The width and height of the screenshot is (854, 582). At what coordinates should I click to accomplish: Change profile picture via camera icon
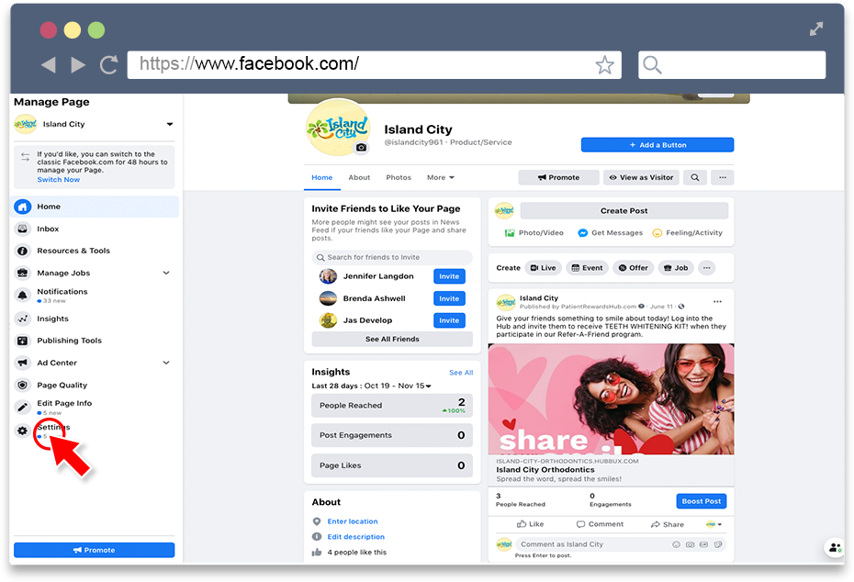361,148
